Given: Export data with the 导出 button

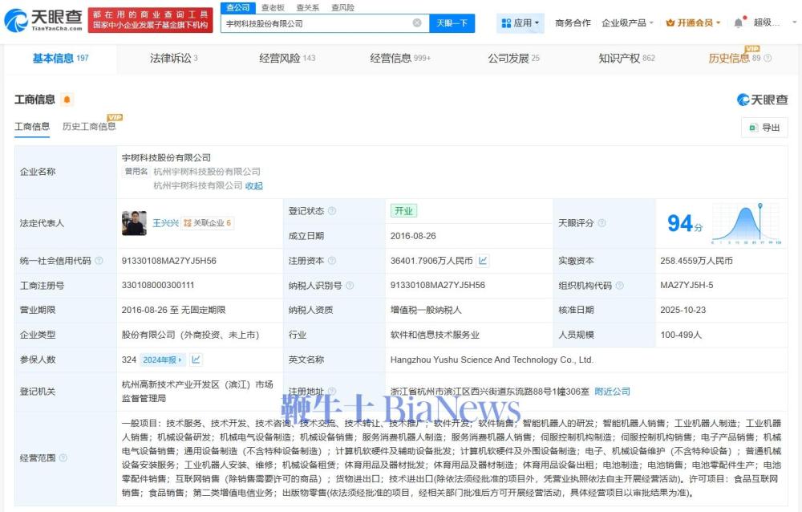Looking at the screenshot, I should [764, 128].
